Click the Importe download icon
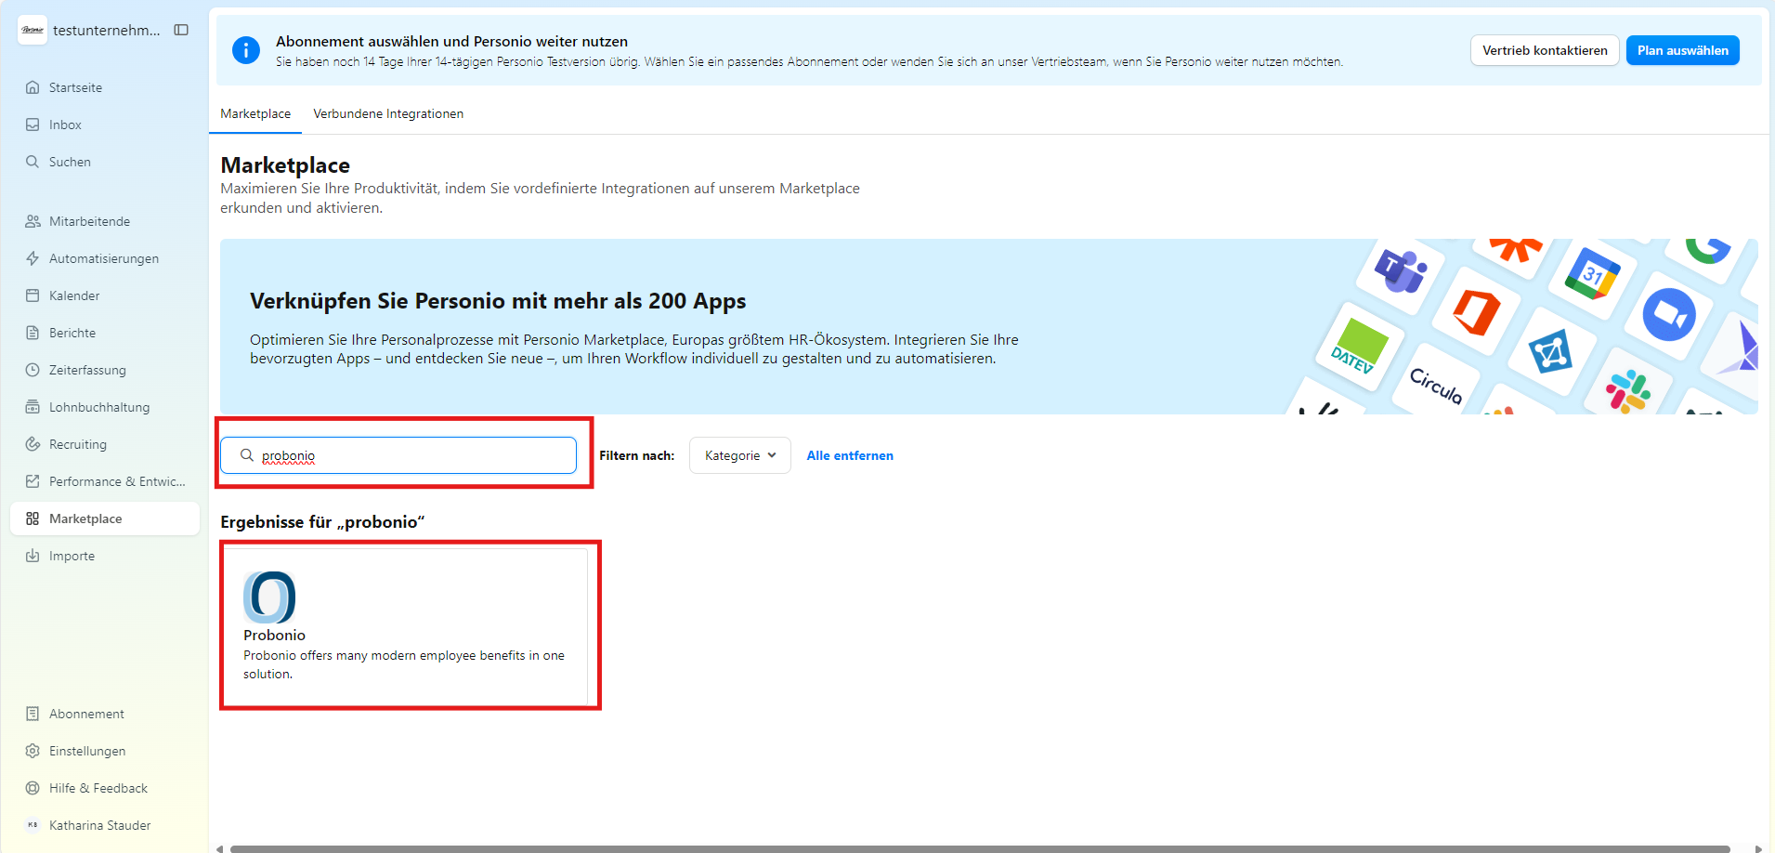The image size is (1775, 853). pos(33,556)
